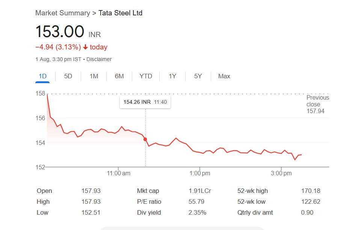Show the Max range chart
The width and height of the screenshot is (349, 230).
tap(224, 76)
